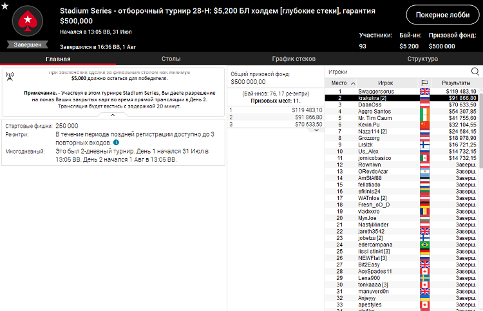Expand the prize places list chevron
Image resolution: width=483 pixels, height=311 pixels.
(316, 130)
